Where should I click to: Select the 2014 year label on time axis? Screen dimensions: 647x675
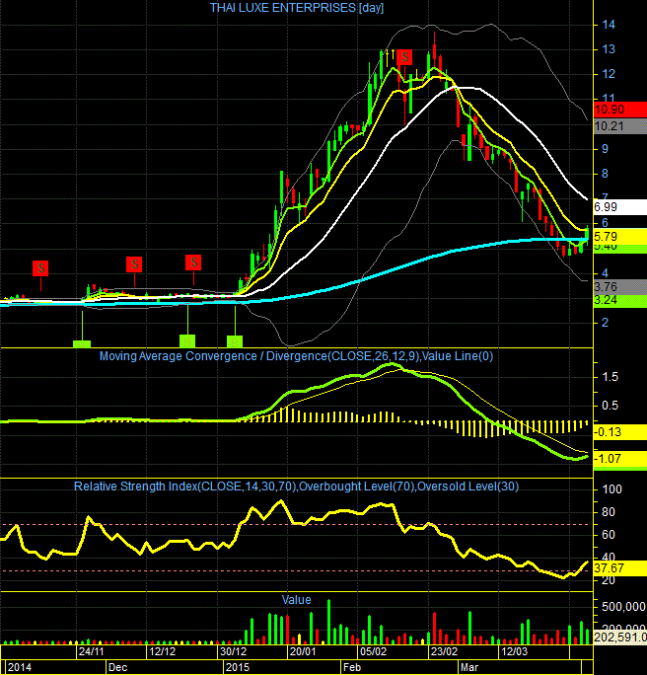(20, 667)
